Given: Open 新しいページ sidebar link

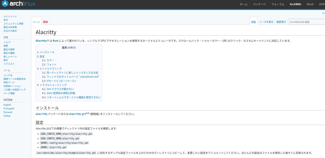Looking at the screenshot, I should point(10,57).
